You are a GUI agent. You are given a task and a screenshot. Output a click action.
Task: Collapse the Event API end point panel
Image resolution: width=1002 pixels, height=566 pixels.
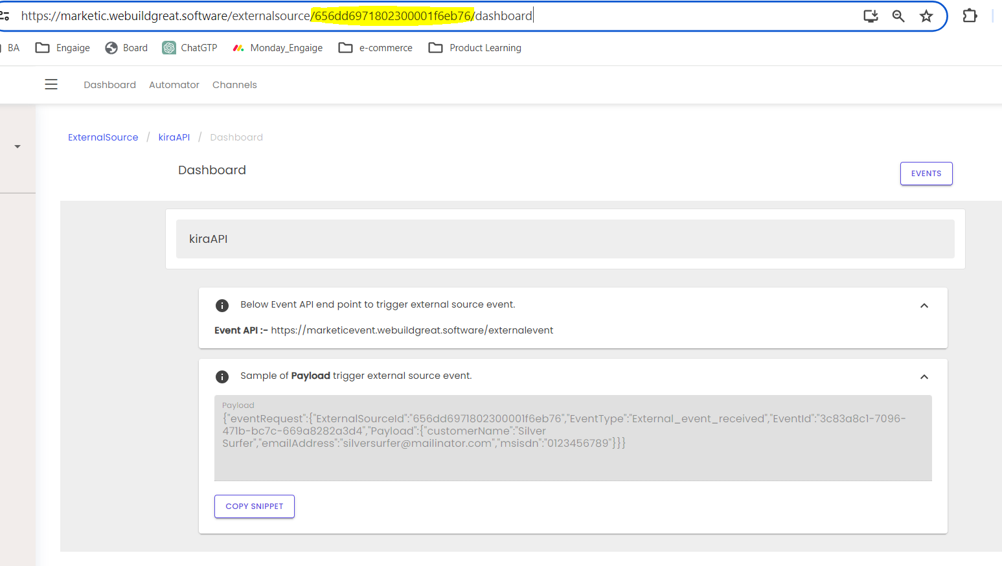click(924, 306)
